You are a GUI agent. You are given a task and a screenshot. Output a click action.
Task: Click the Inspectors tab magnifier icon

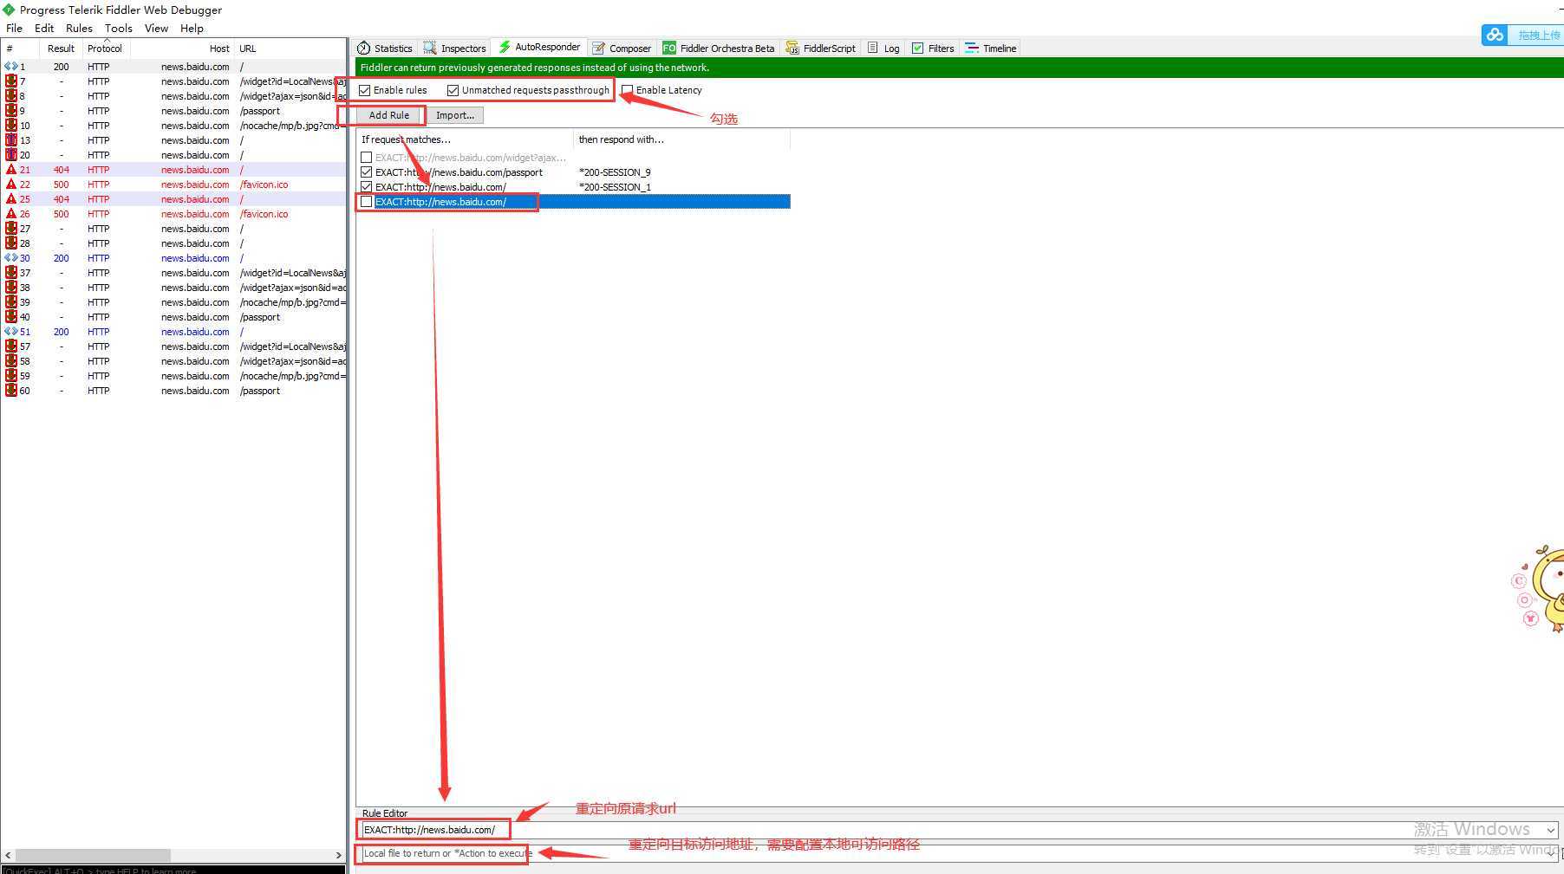(x=430, y=49)
